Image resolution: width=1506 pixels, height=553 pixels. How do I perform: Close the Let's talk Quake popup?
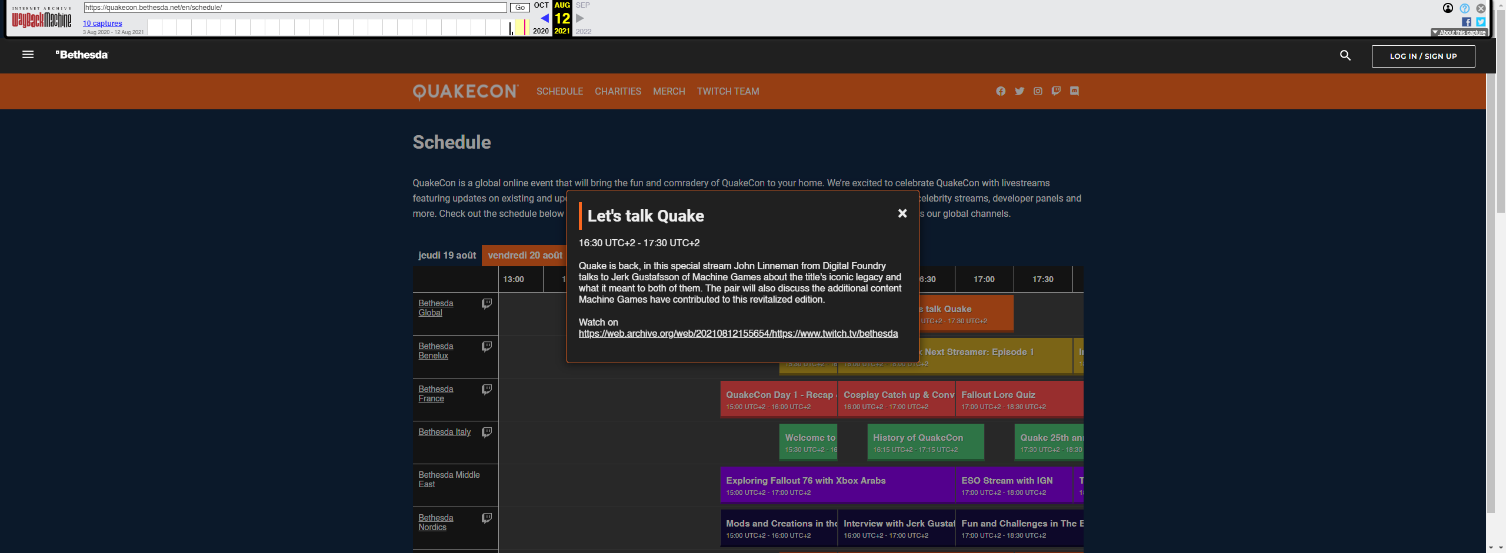tap(902, 213)
